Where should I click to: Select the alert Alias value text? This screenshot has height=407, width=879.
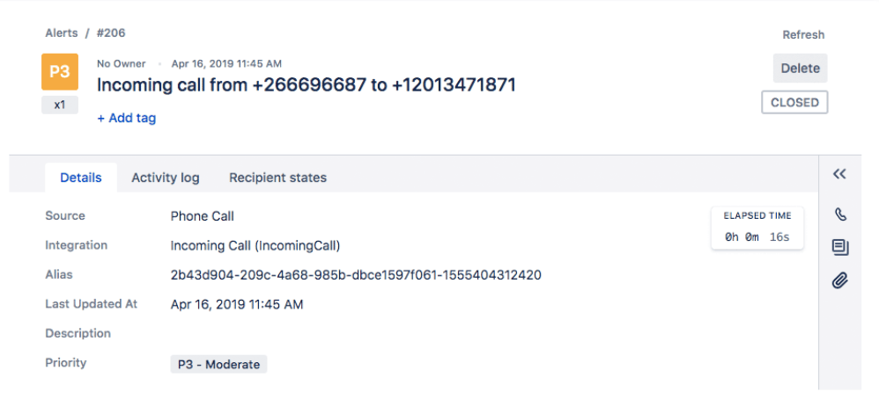click(356, 275)
